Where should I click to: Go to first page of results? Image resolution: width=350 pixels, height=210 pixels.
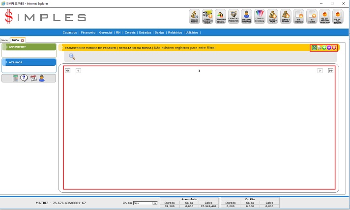[68, 71]
